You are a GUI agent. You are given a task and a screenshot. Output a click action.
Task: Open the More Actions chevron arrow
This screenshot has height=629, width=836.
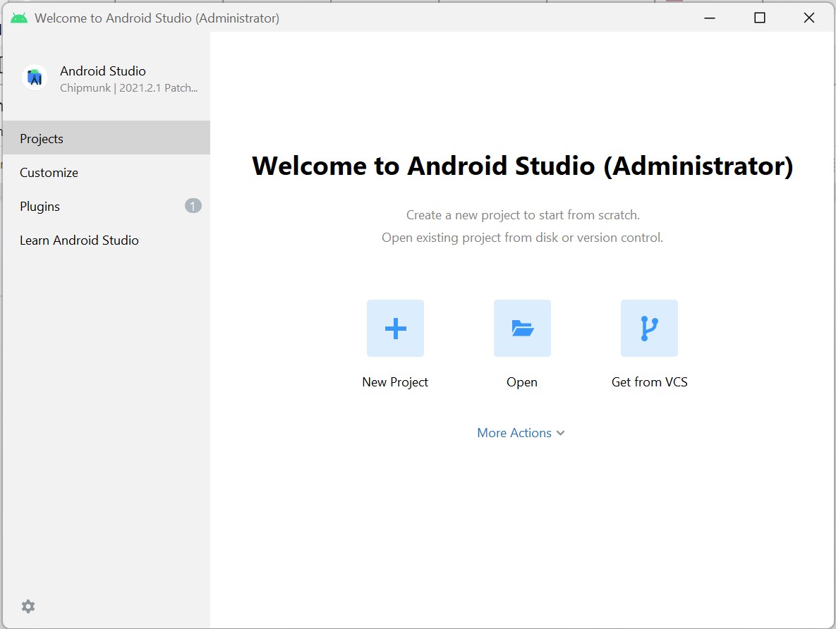(561, 433)
